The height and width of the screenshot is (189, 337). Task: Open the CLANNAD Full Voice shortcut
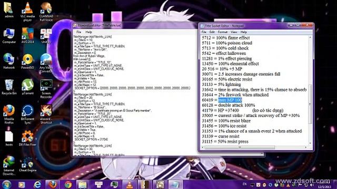pyautogui.click(x=46, y=12)
